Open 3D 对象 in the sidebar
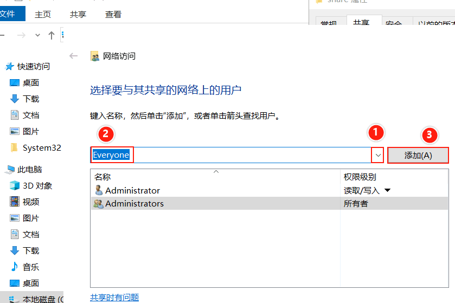Screen dimensions: 455x303 (x=37, y=185)
